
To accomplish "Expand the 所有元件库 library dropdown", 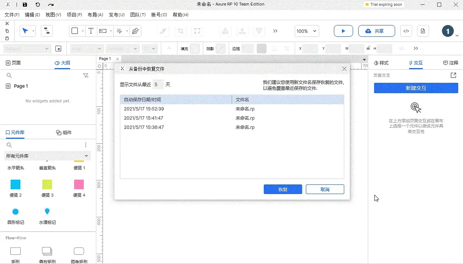I will 47,156.
